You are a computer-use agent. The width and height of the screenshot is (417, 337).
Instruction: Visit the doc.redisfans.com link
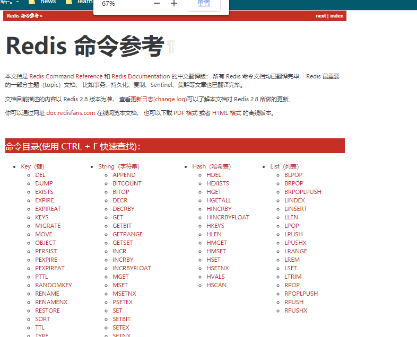[x=71, y=113]
